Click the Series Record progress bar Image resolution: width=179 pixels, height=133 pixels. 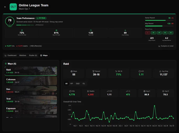[x=159, y=20]
